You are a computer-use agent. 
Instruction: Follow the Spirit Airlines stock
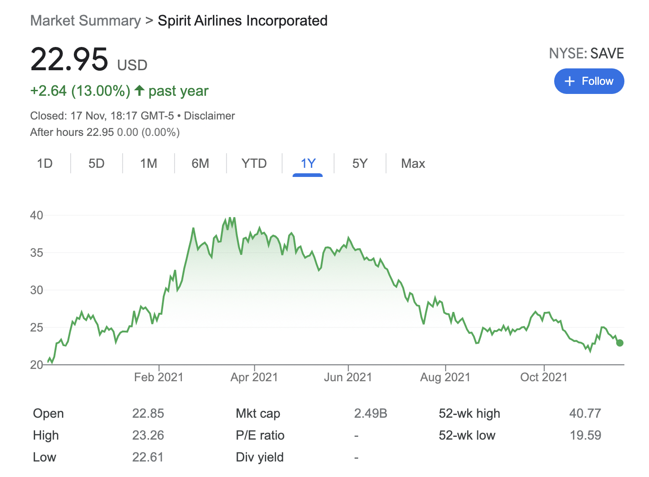click(x=589, y=81)
